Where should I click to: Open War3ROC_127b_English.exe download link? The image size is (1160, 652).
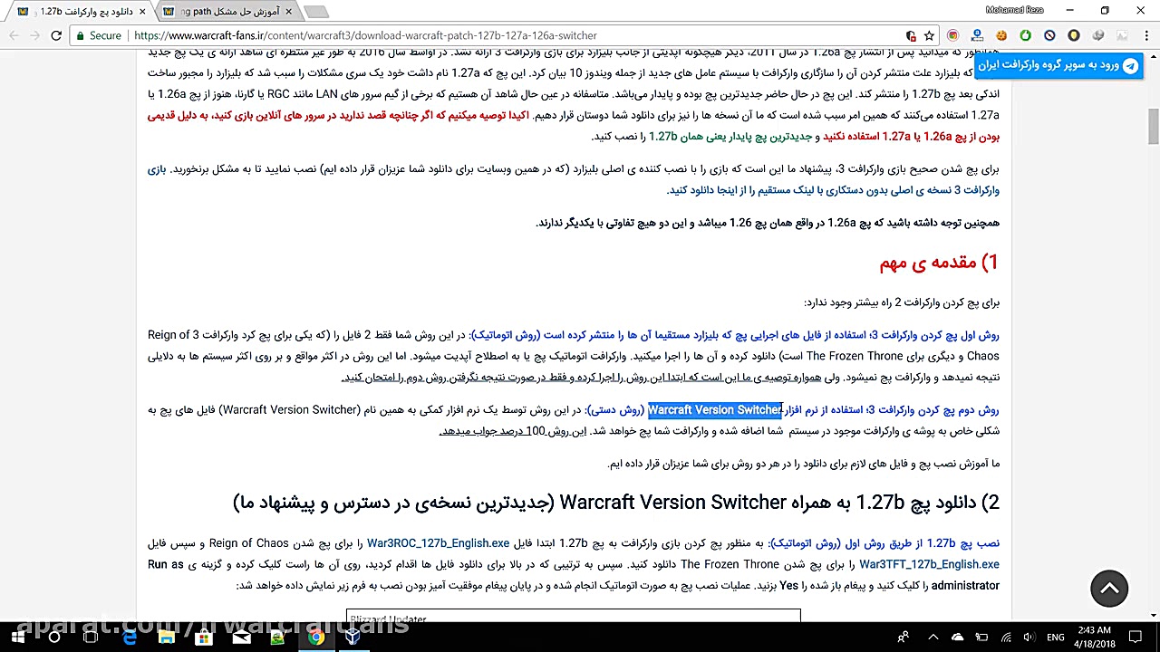click(x=437, y=543)
